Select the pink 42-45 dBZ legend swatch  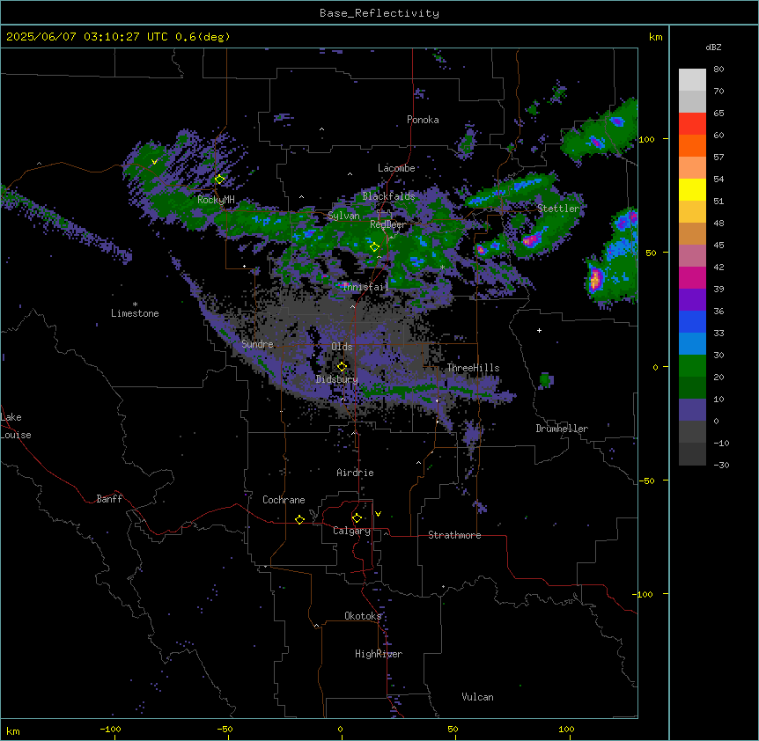click(x=692, y=256)
